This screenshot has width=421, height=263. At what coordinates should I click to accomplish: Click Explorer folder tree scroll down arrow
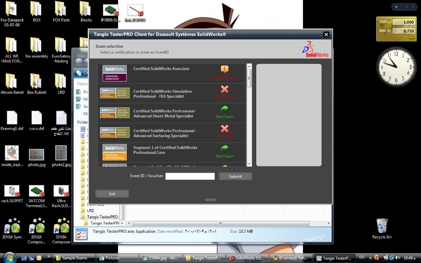point(122,223)
